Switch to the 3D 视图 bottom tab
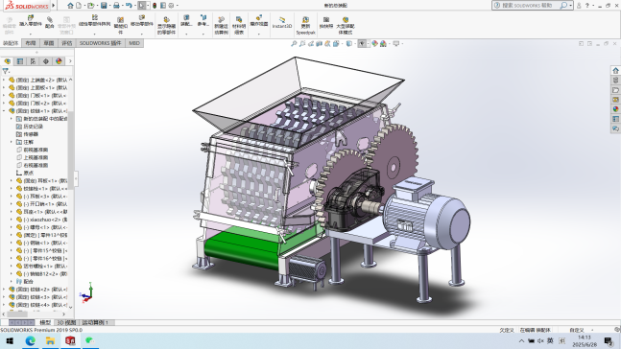 66,322
